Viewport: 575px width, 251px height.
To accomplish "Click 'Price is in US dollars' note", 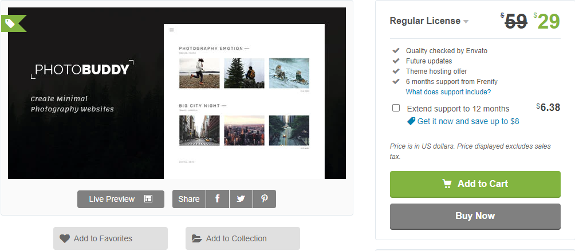I will coord(471,151).
